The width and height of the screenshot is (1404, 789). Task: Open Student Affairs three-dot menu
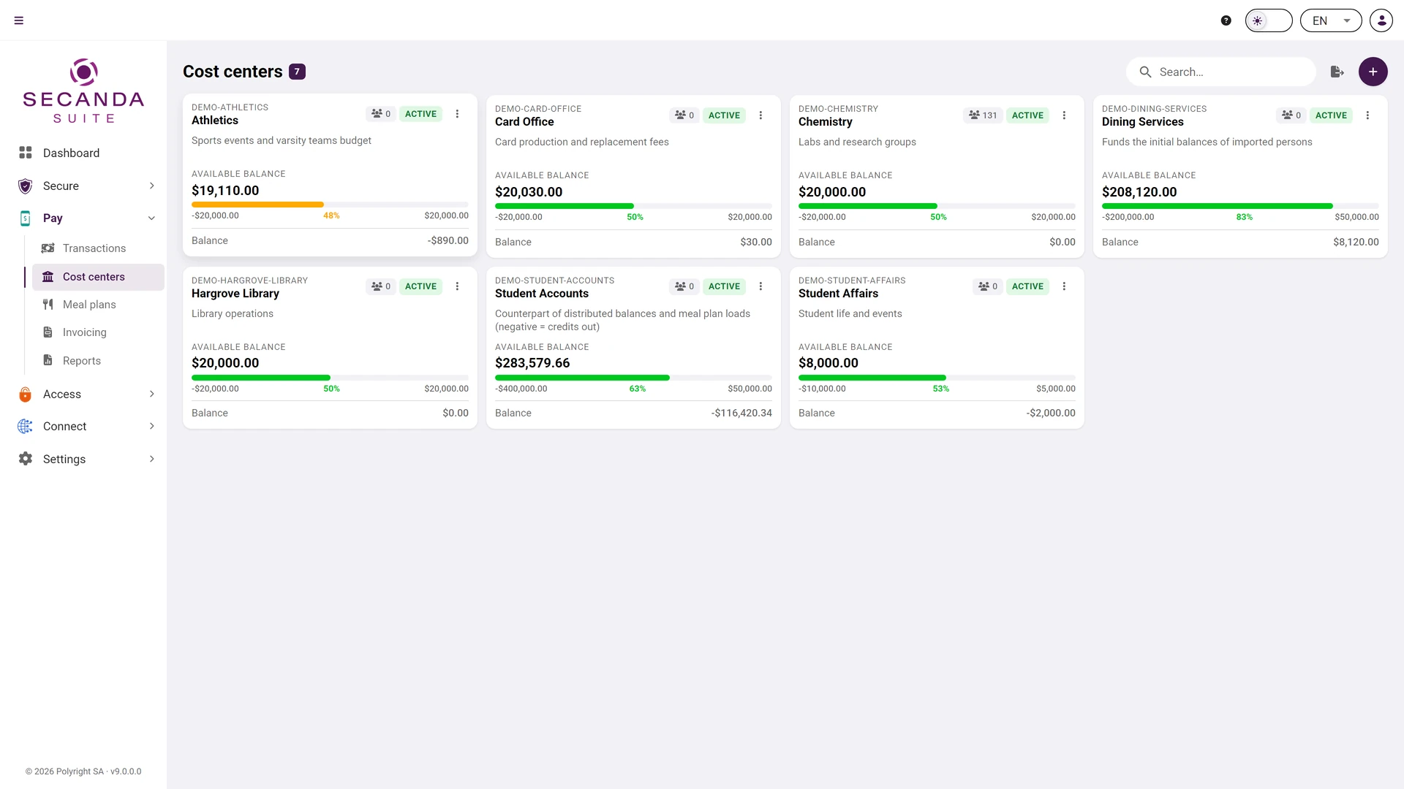pyautogui.click(x=1064, y=286)
